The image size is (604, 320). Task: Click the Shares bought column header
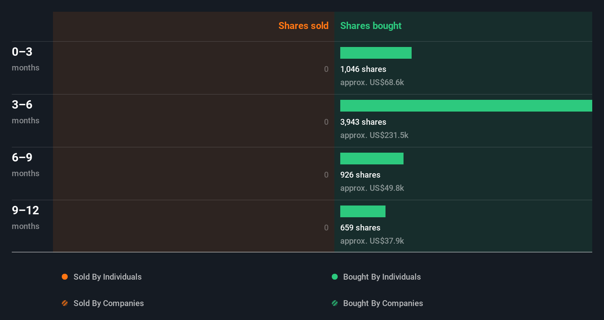point(371,26)
